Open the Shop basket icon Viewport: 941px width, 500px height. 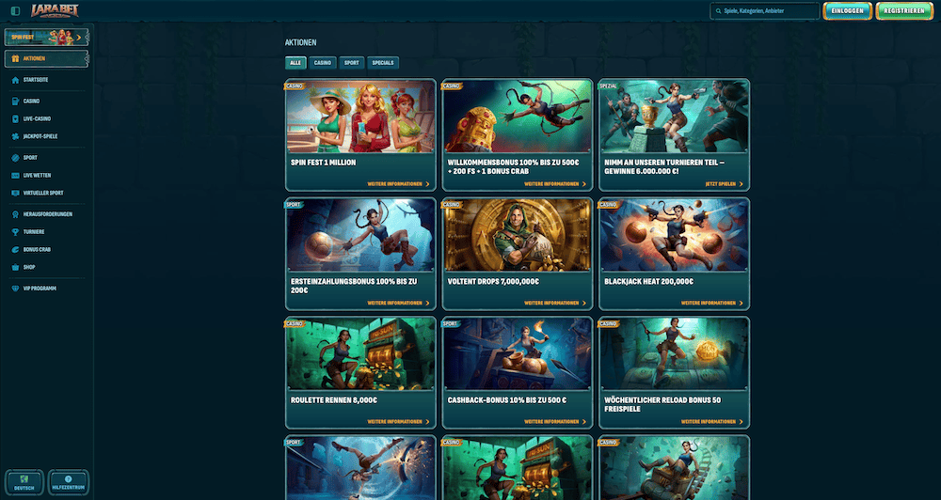pos(15,267)
